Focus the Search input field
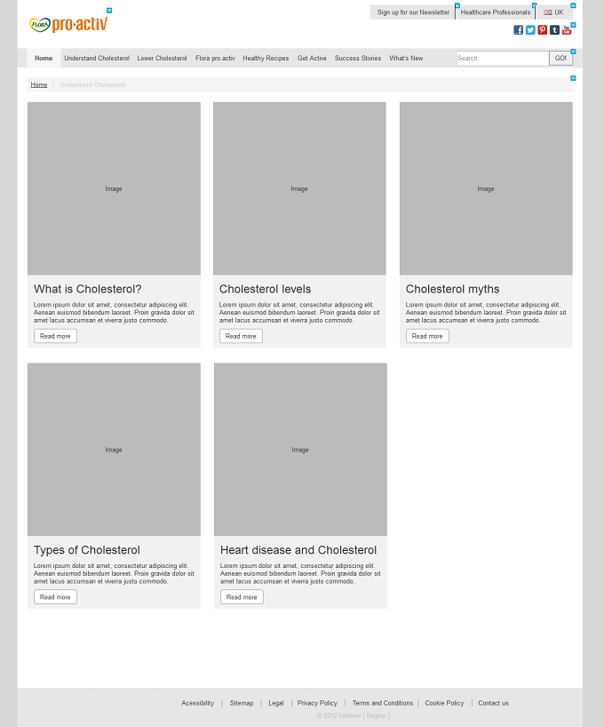The image size is (604, 727). [503, 58]
